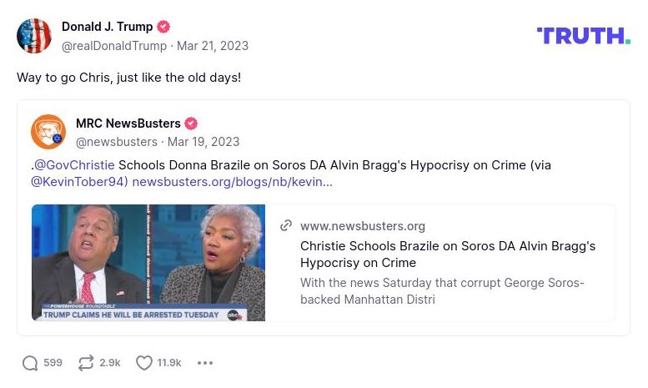Click the reply comment bubble icon

pyautogui.click(x=31, y=363)
